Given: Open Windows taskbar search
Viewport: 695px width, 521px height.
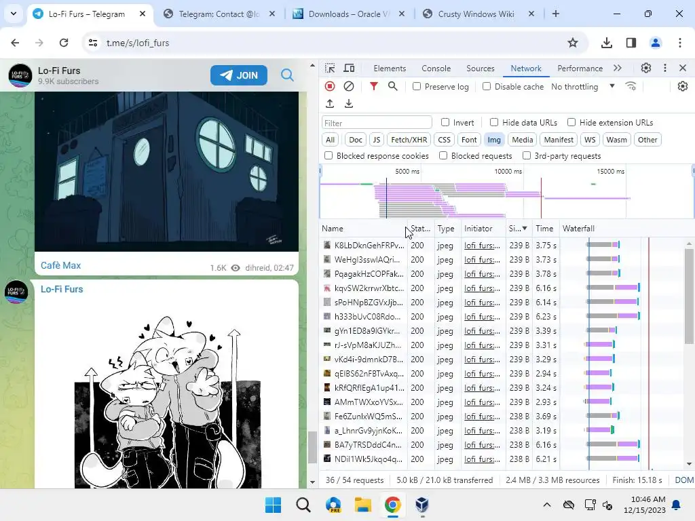Looking at the screenshot, I should 303,505.
